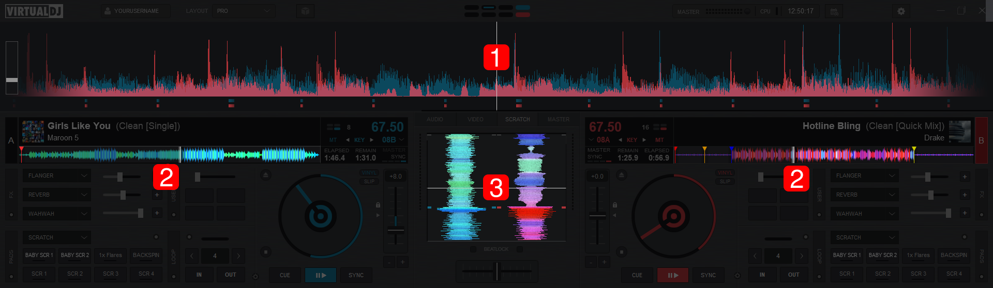Check the box left of BEATLOCK

pos(473,249)
